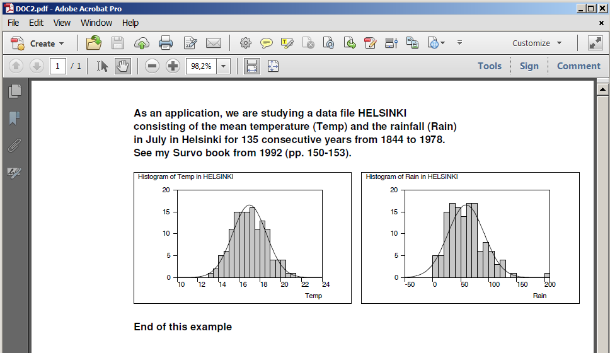Open the Tools pane
This screenshot has width=610, height=353.
pyautogui.click(x=490, y=66)
